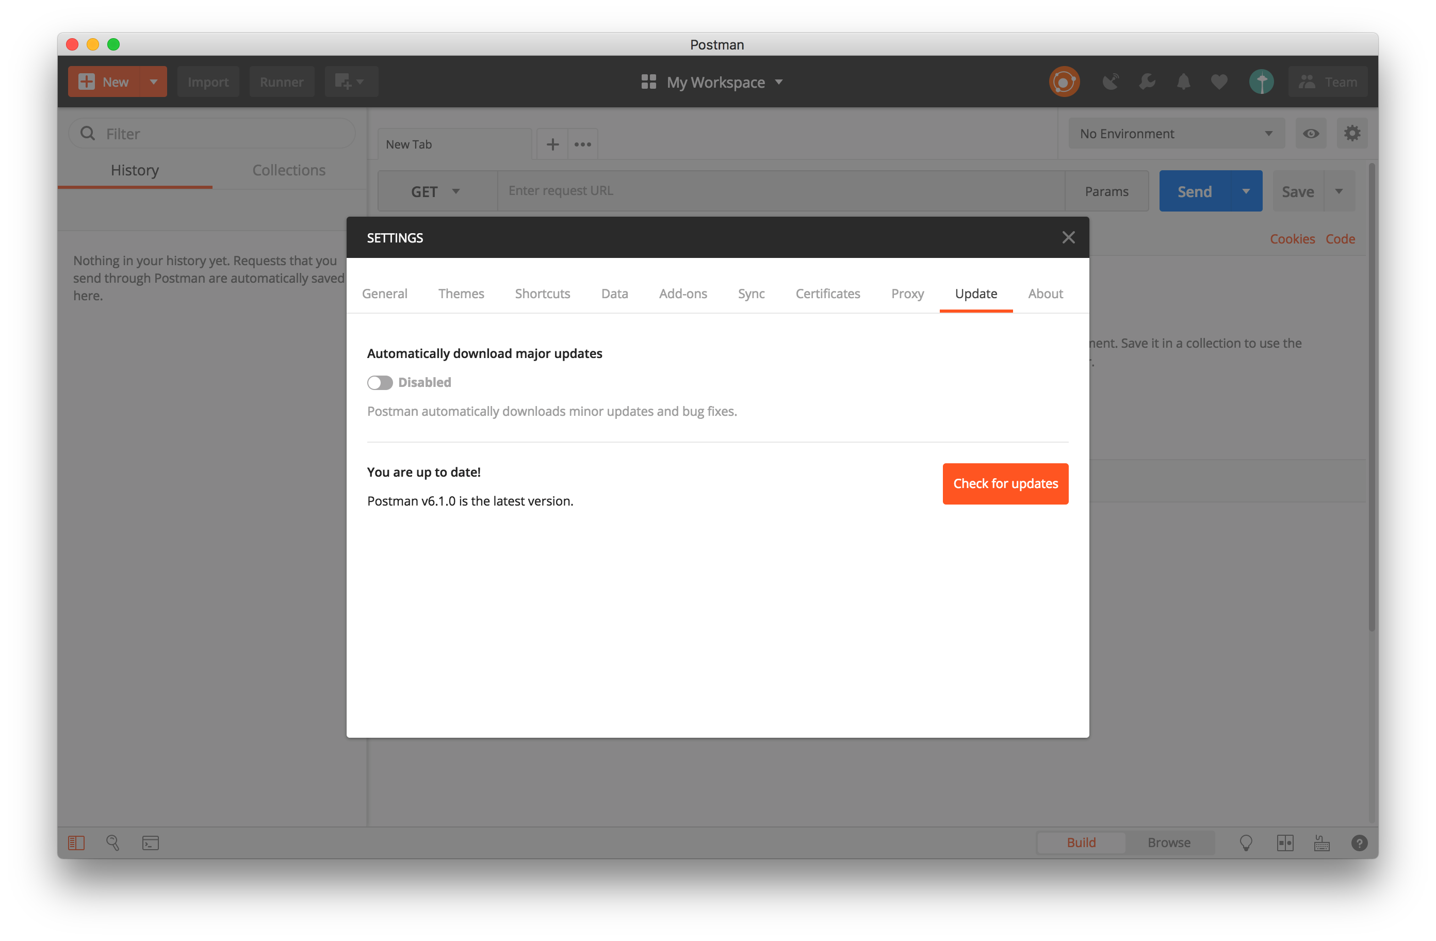Click the search/find icon in status bar
Viewport: 1436px width, 941px height.
(x=113, y=842)
